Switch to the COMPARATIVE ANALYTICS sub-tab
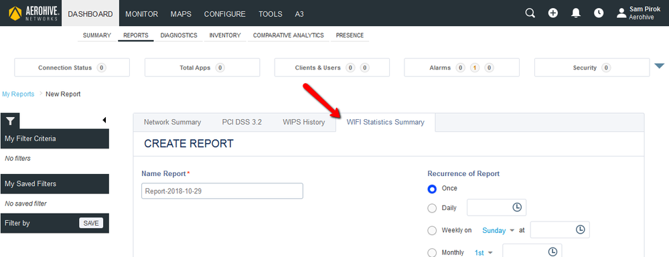The height and width of the screenshot is (257, 669). tap(289, 35)
